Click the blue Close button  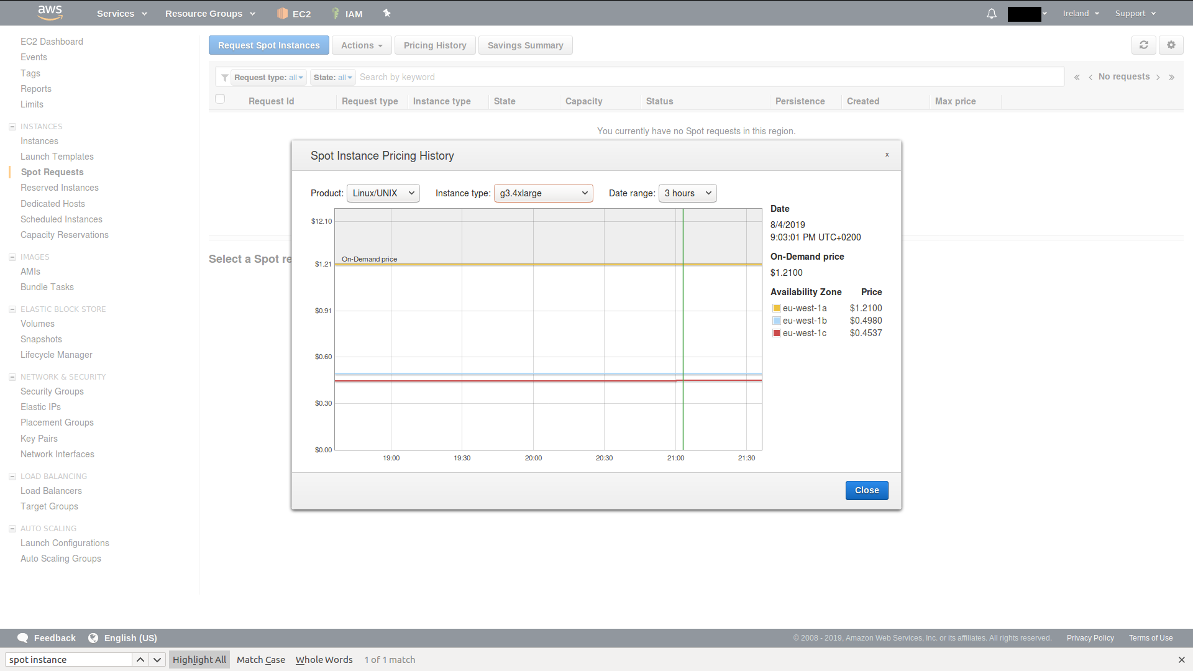click(x=867, y=490)
